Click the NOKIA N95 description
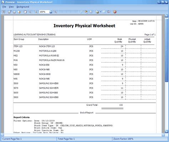The image size is (169, 142). pyautogui.click(x=44, y=79)
